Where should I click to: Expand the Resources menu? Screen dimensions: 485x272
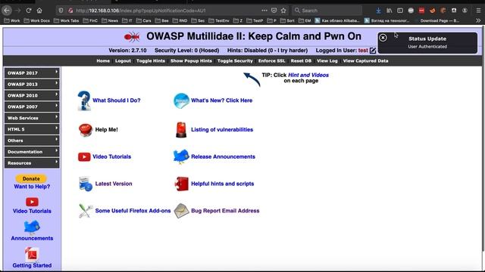(32, 163)
